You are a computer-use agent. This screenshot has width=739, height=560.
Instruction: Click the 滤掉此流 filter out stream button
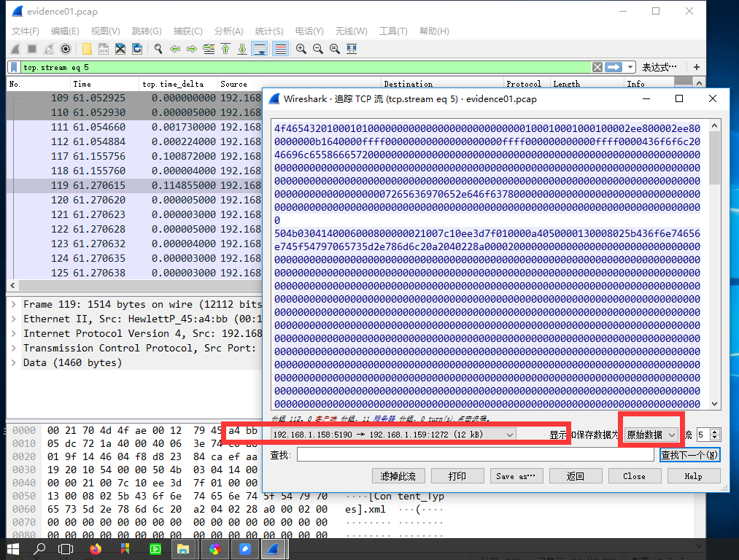pyautogui.click(x=398, y=476)
